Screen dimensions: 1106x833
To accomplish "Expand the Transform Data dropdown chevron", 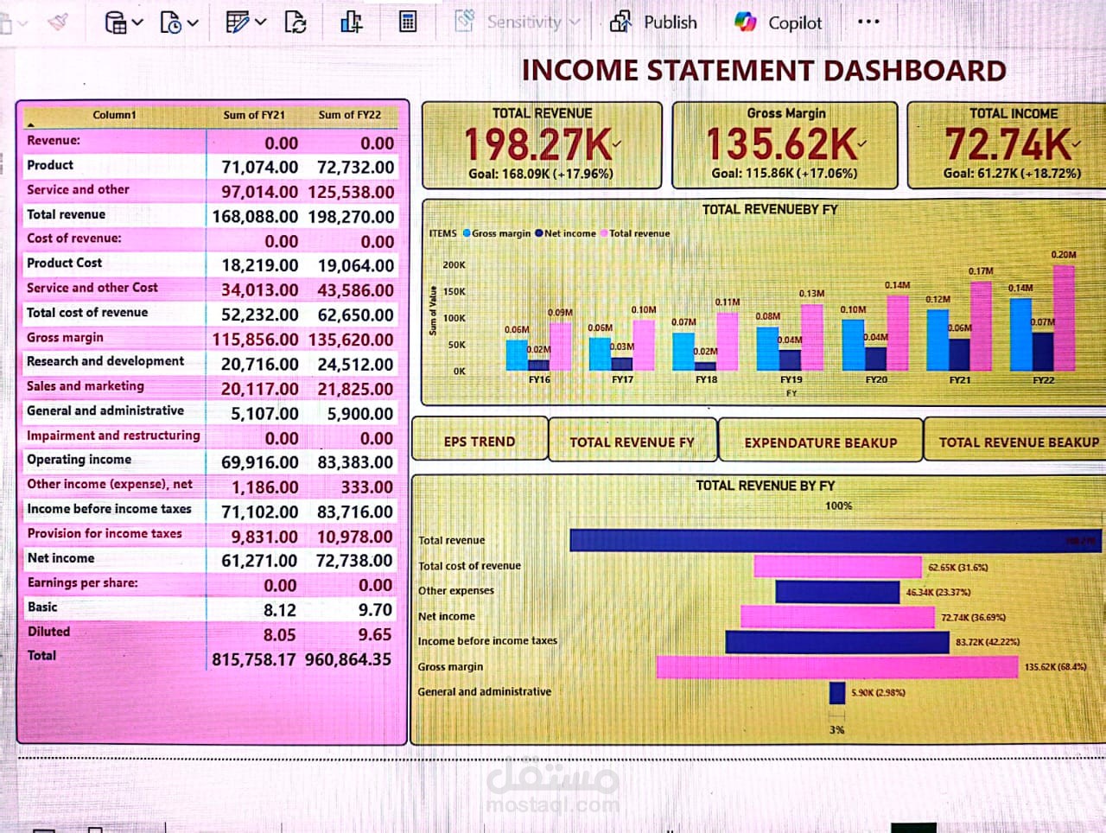I will coord(260,23).
